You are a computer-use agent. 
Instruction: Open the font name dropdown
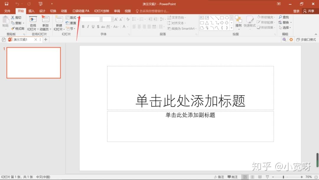tap(101, 19)
